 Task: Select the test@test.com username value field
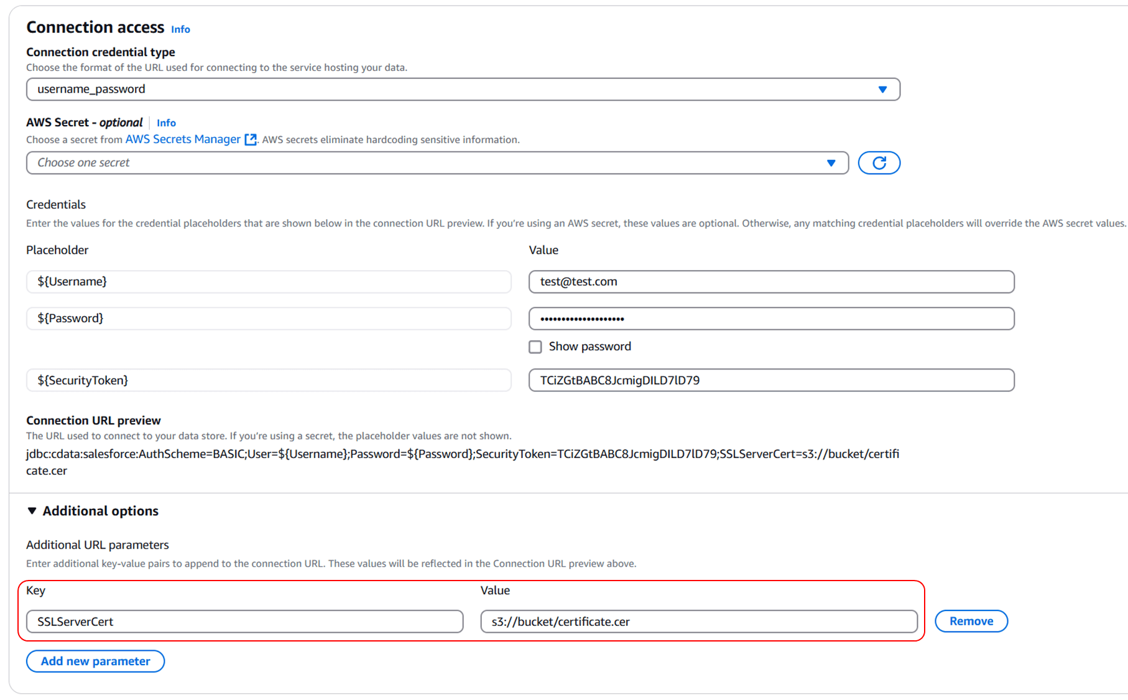771,281
